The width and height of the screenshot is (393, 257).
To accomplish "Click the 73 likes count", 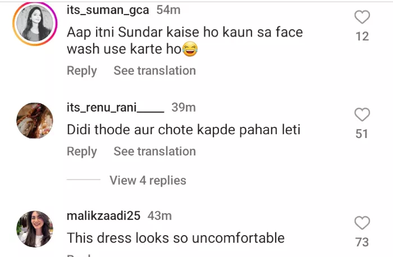I will click(362, 242).
